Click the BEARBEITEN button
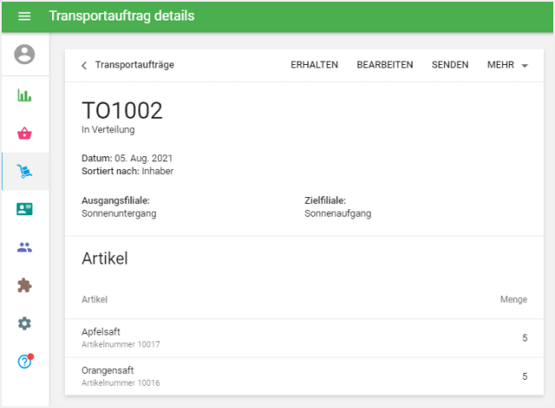Screen dimensions: 555x408 click(x=385, y=65)
